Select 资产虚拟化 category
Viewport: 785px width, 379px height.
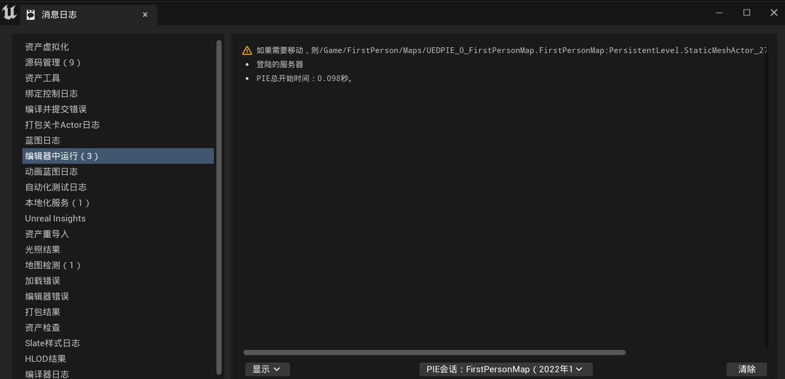[x=118, y=47]
